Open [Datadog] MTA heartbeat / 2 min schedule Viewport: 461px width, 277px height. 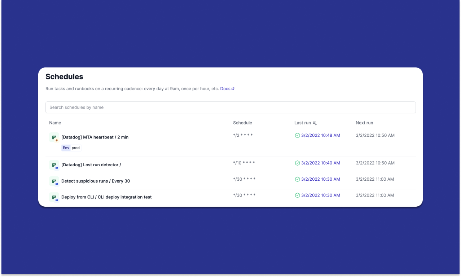[x=95, y=137]
